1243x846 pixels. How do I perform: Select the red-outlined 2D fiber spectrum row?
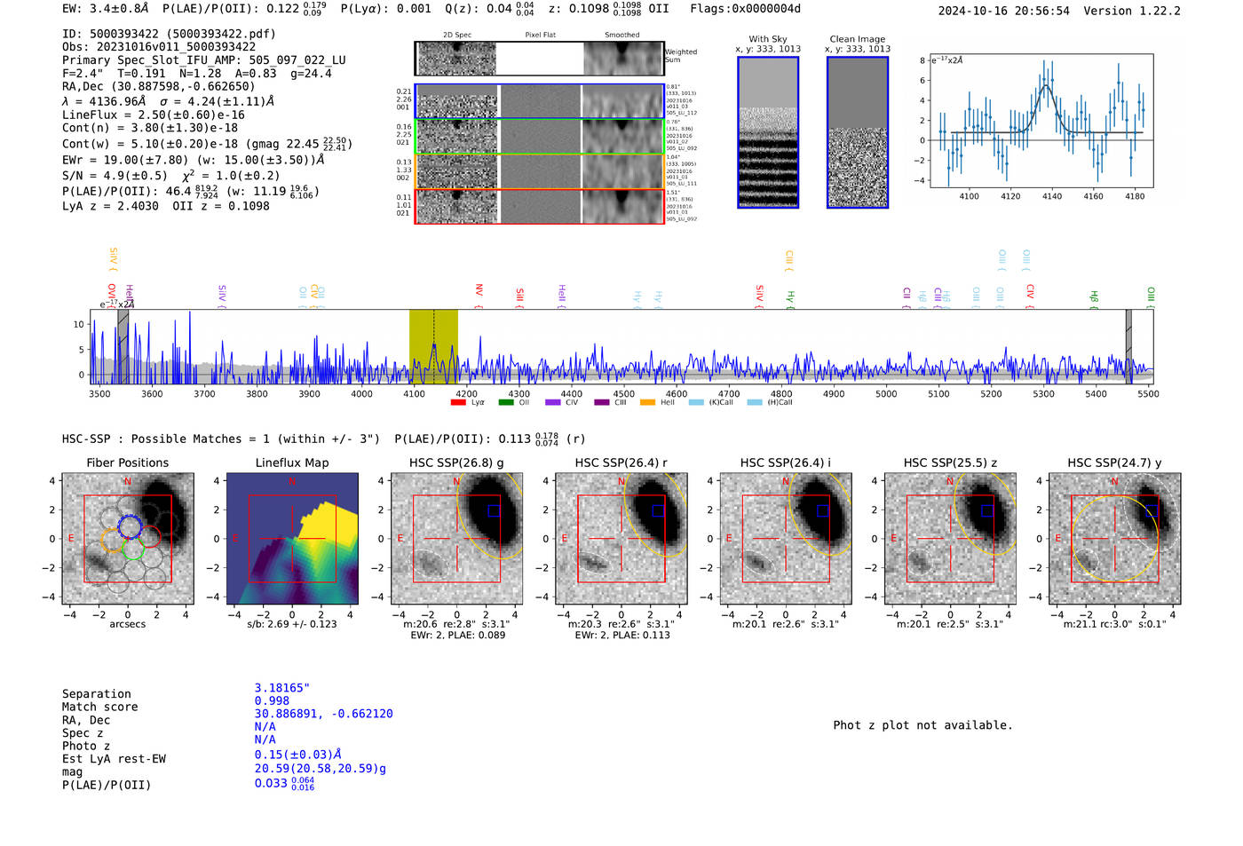tap(540, 206)
